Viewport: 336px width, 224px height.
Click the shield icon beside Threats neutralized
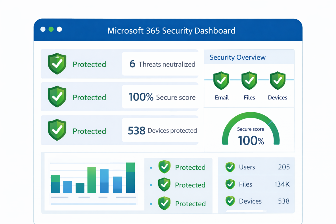(x=57, y=64)
